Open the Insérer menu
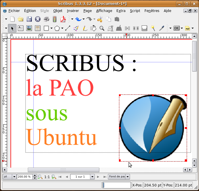 tap(73, 11)
